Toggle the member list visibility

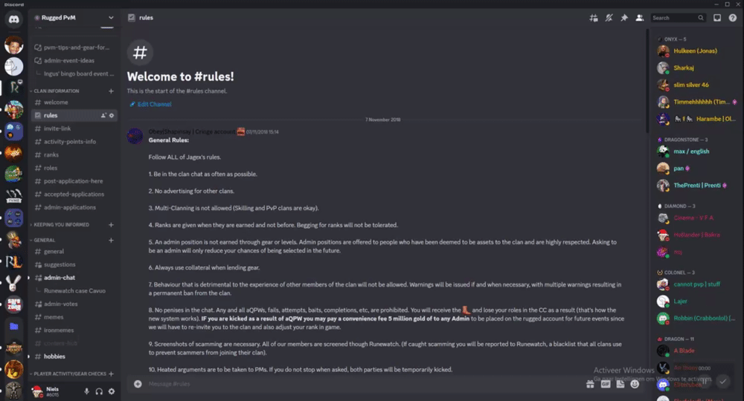[x=640, y=18]
